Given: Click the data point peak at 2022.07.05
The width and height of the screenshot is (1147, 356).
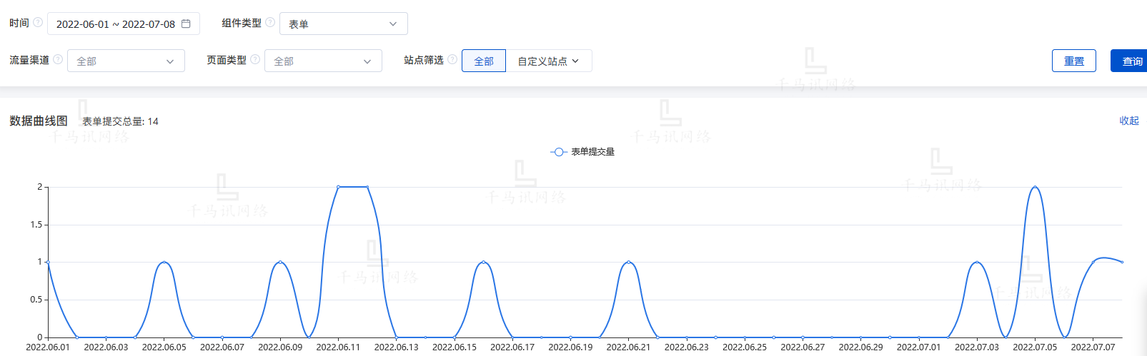Looking at the screenshot, I should click(x=1035, y=187).
